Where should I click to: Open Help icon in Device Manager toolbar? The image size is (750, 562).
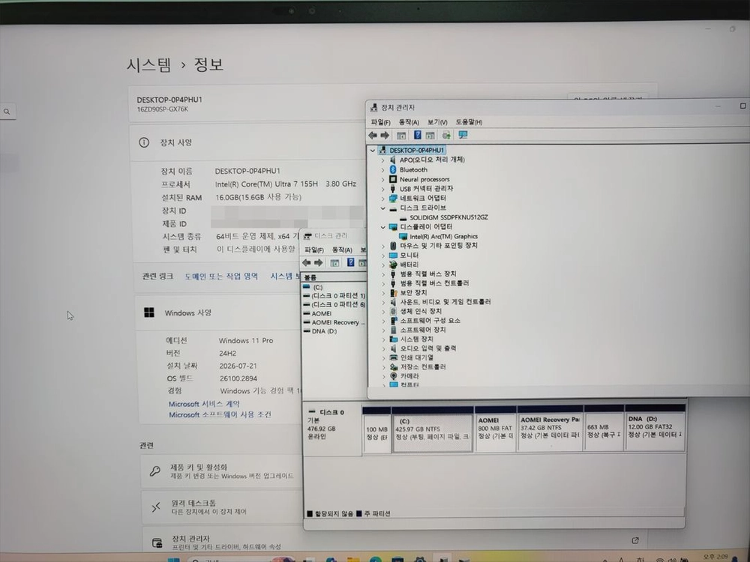[x=418, y=135]
